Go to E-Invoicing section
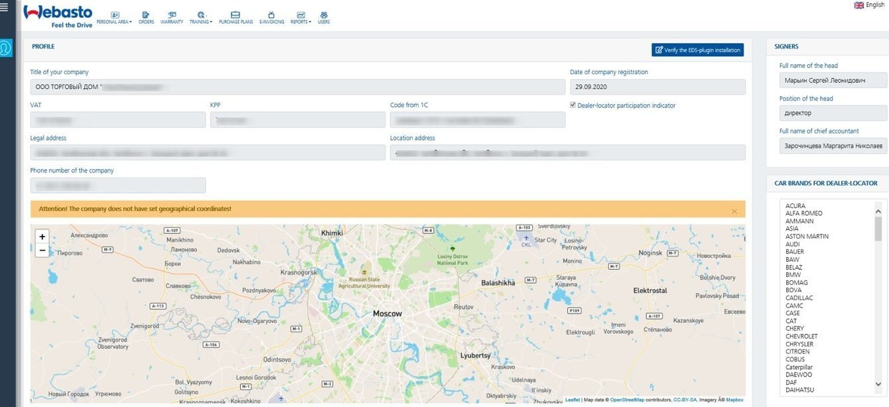Viewport: 889px width, 407px height. (271, 18)
